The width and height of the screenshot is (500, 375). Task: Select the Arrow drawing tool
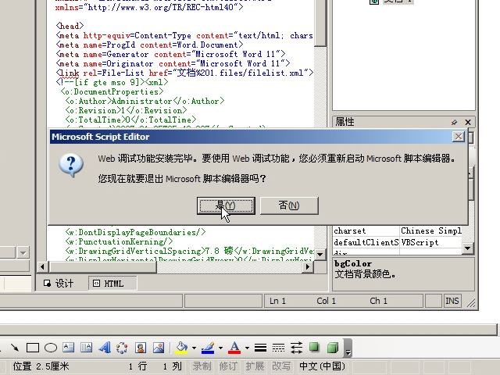[x=14, y=348]
